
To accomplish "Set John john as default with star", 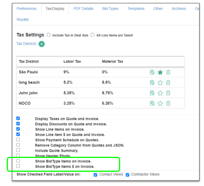I will 160,93.
